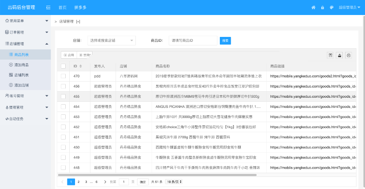The width and height of the screenshot is (365, 189).
Task: Expand 自动任务 sidebar section
Action: tap(26, 119)
